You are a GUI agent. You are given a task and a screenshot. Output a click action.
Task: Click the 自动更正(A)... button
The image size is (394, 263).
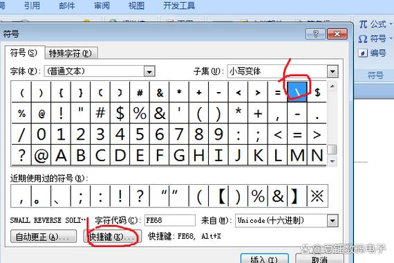(44, 237)
